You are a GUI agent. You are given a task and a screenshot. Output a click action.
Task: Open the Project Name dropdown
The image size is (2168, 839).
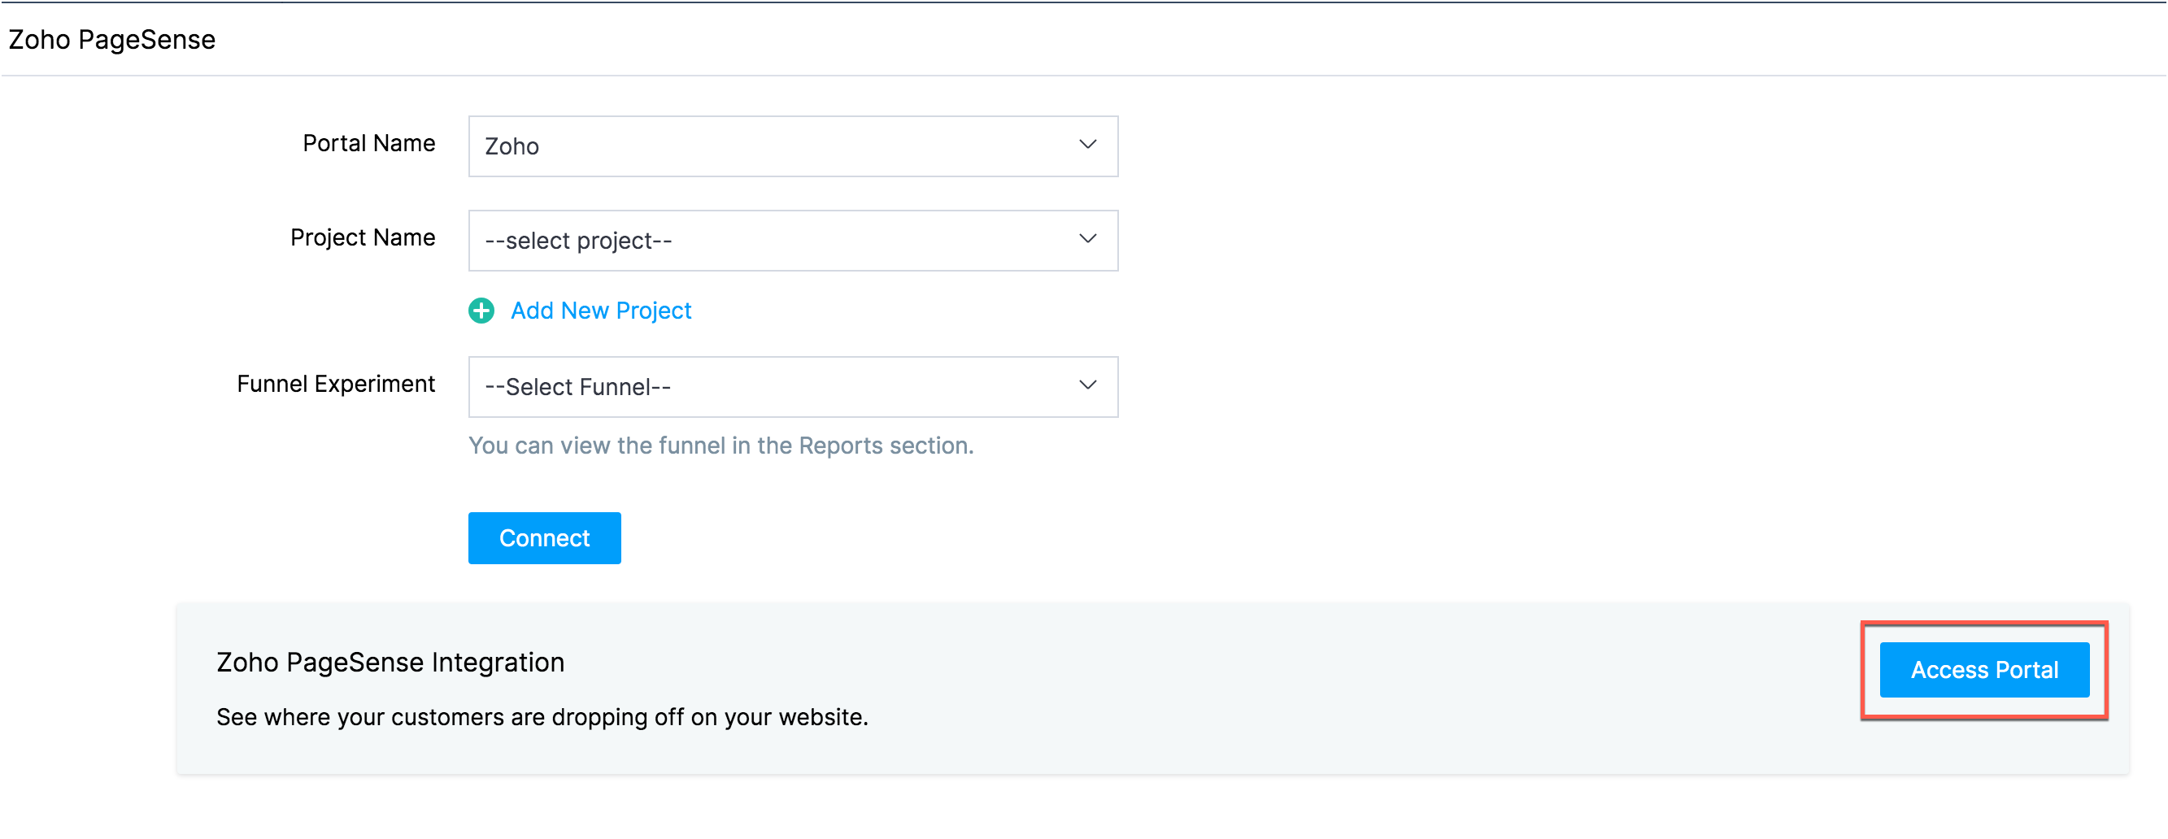coord(793,241)
